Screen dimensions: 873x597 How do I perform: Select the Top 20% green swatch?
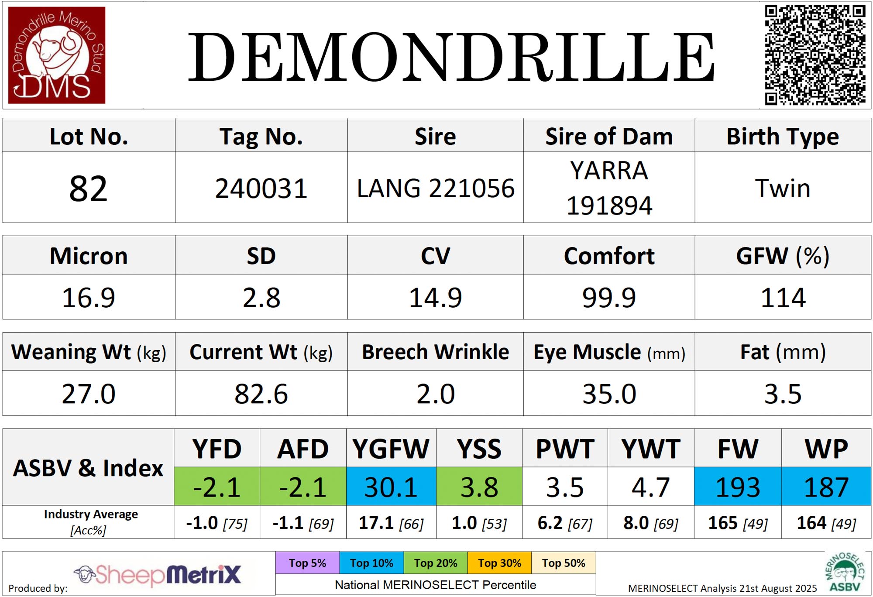[435, 563]
